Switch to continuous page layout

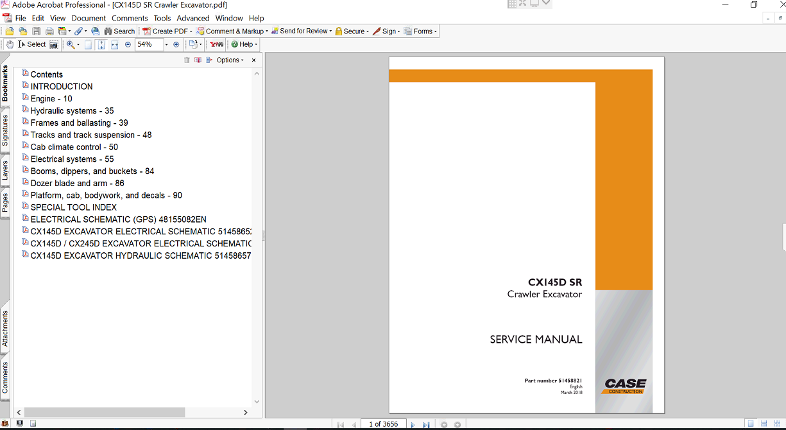click(x=764, y=424)
